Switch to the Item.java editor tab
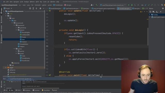Image resolution: width=165 pixels, height=93 pixels. point(136,9)
